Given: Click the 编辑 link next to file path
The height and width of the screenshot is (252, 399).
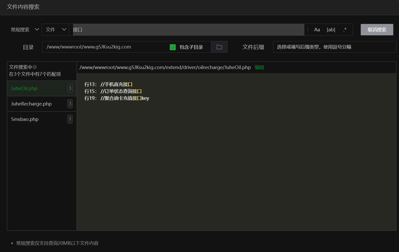Looking at the screenshot, I should point(259,67).
